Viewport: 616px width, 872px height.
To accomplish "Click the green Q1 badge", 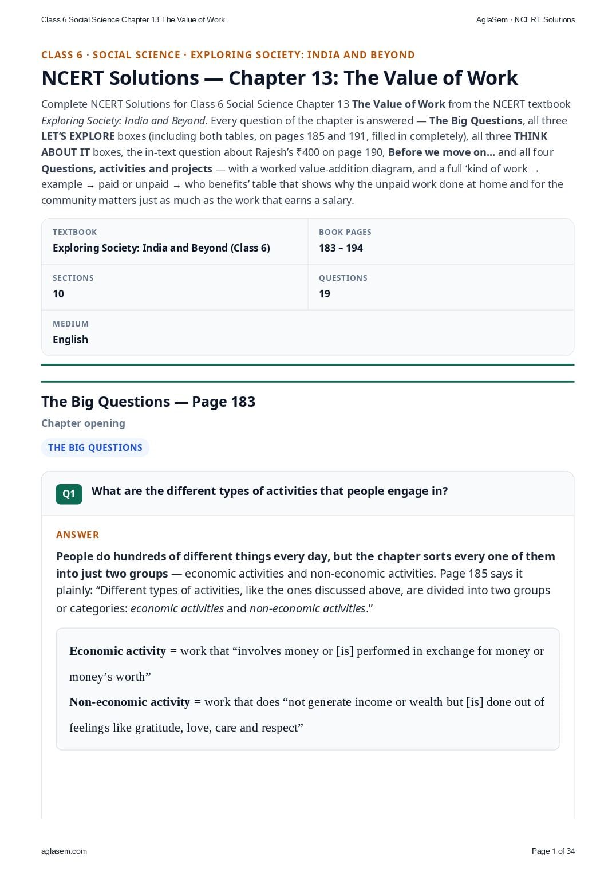I will pyautogui.click(x=69, y=494).
